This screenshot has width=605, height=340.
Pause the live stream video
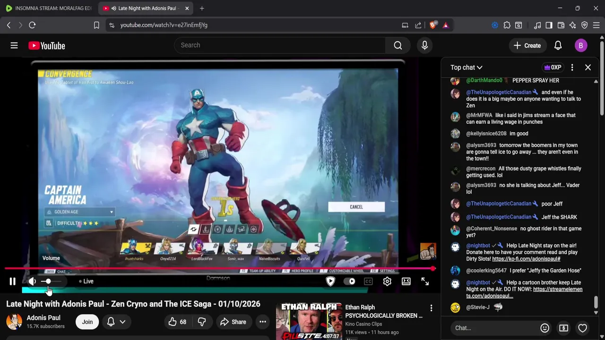tap(13, 281)
